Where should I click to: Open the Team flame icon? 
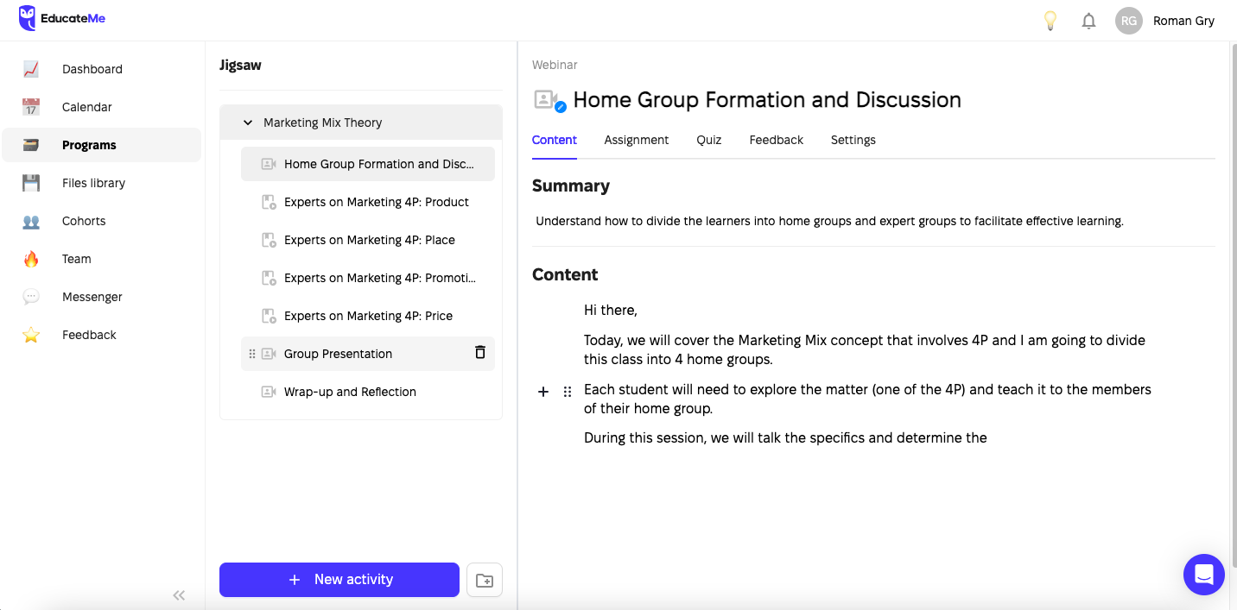(x=31, y=259)
